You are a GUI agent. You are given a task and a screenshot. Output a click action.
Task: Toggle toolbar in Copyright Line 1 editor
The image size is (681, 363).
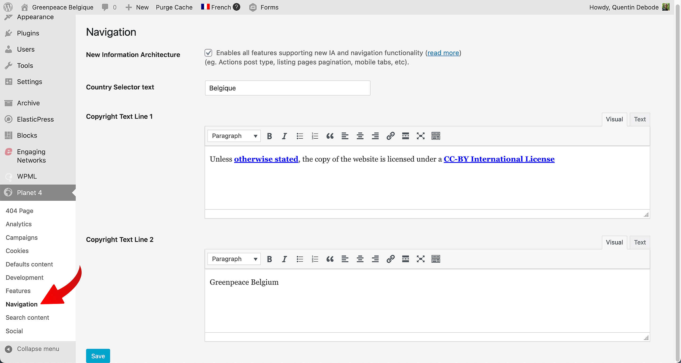[x=436, y=136]
